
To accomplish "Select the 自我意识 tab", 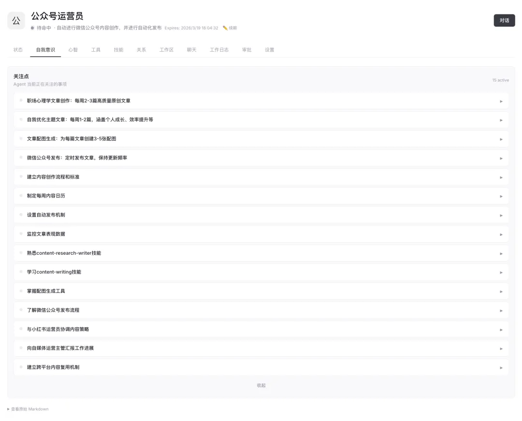I will pos(45,50).
